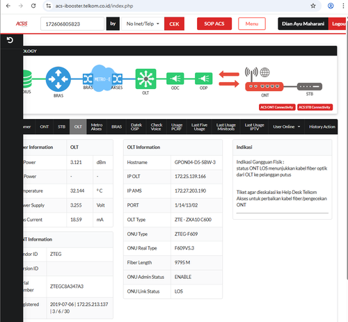Select ONU Real Type value F609V5.3
The image size is (348, 322).
184,248
